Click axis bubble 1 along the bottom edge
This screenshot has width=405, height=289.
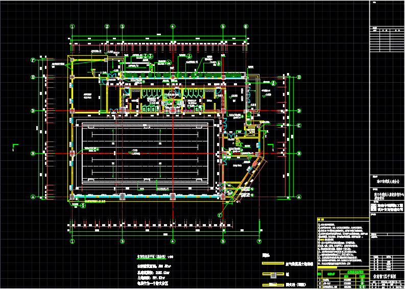tap(73, 241)
